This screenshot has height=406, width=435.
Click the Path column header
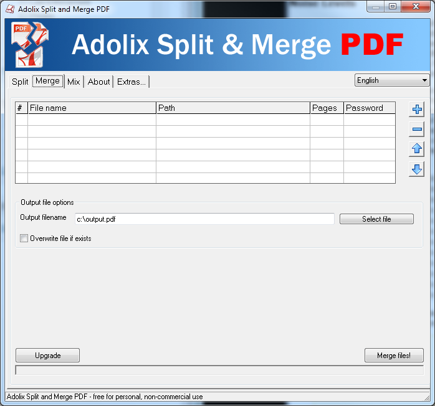point(233,108)
